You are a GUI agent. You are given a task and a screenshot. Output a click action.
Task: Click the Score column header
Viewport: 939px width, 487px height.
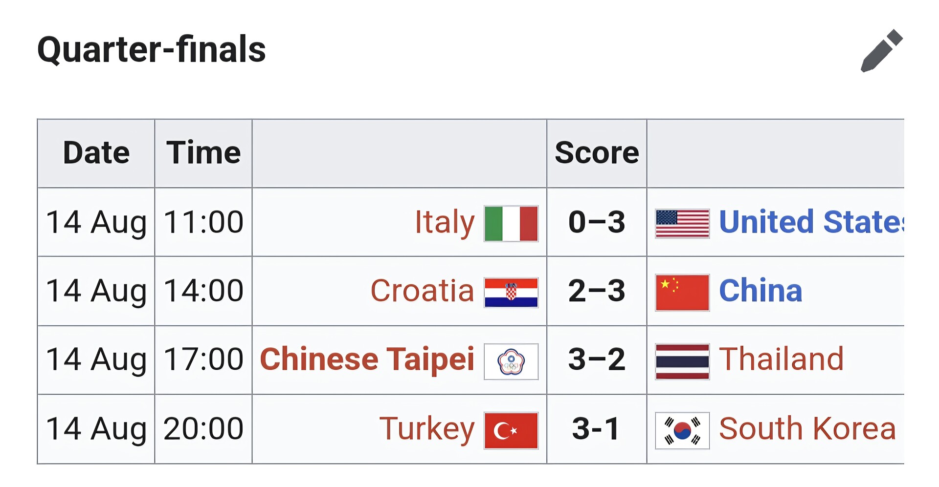click(x=597, y=153)
